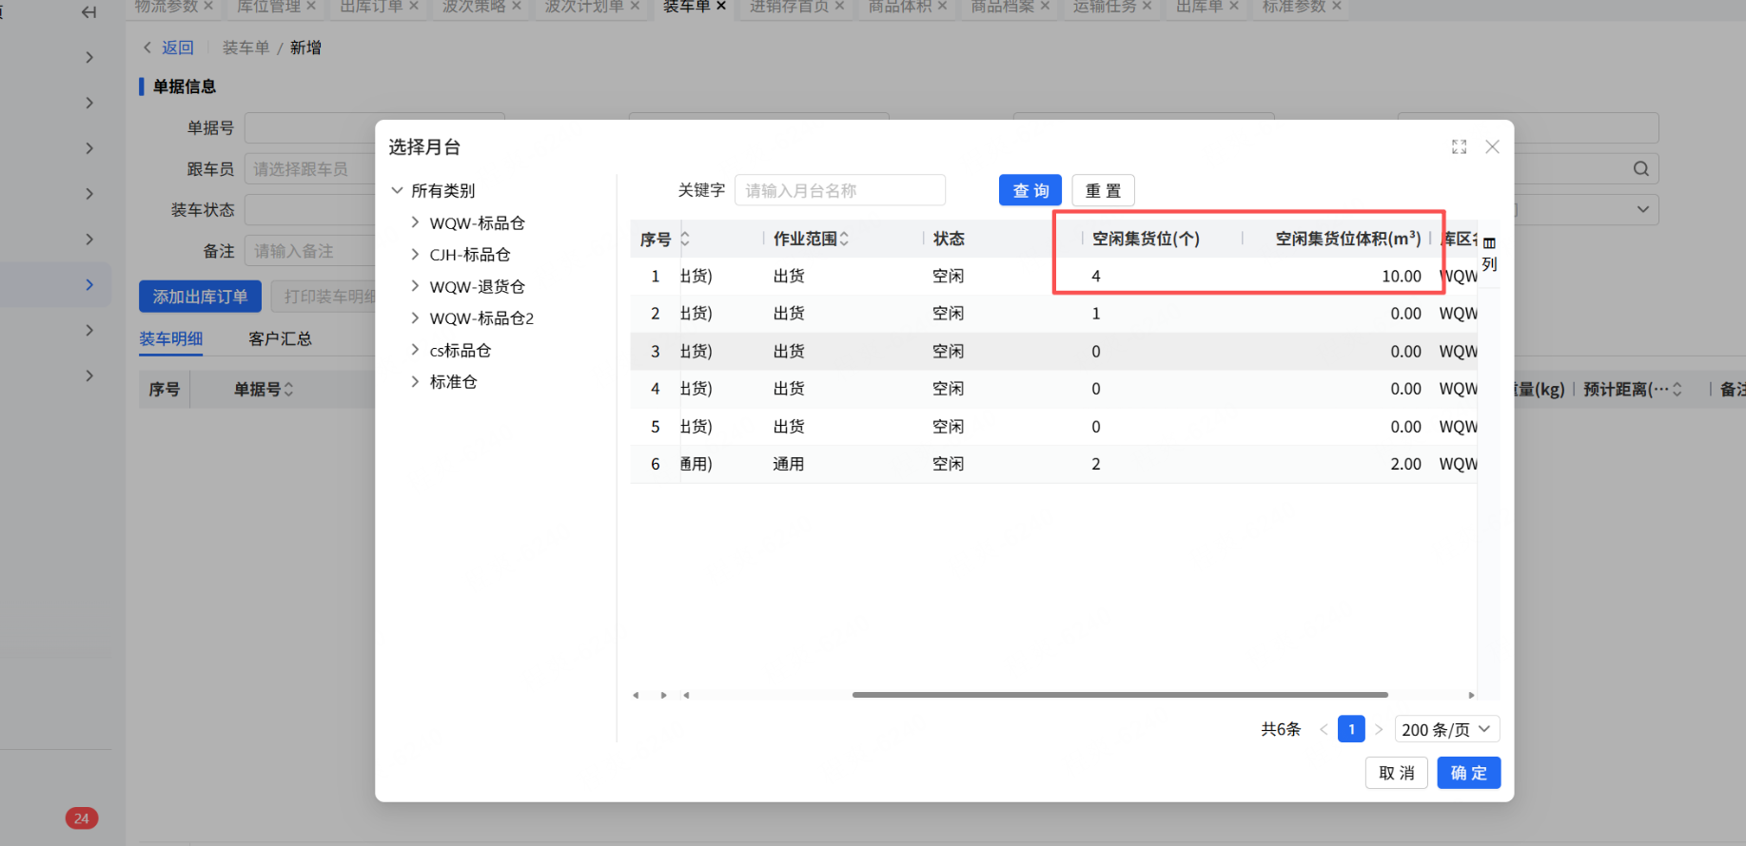Close the 运输任务 tab
The width and height of the screenshot is (1746, 846).
pos(1147,6)
